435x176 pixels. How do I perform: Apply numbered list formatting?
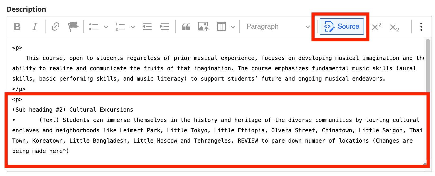120,27
